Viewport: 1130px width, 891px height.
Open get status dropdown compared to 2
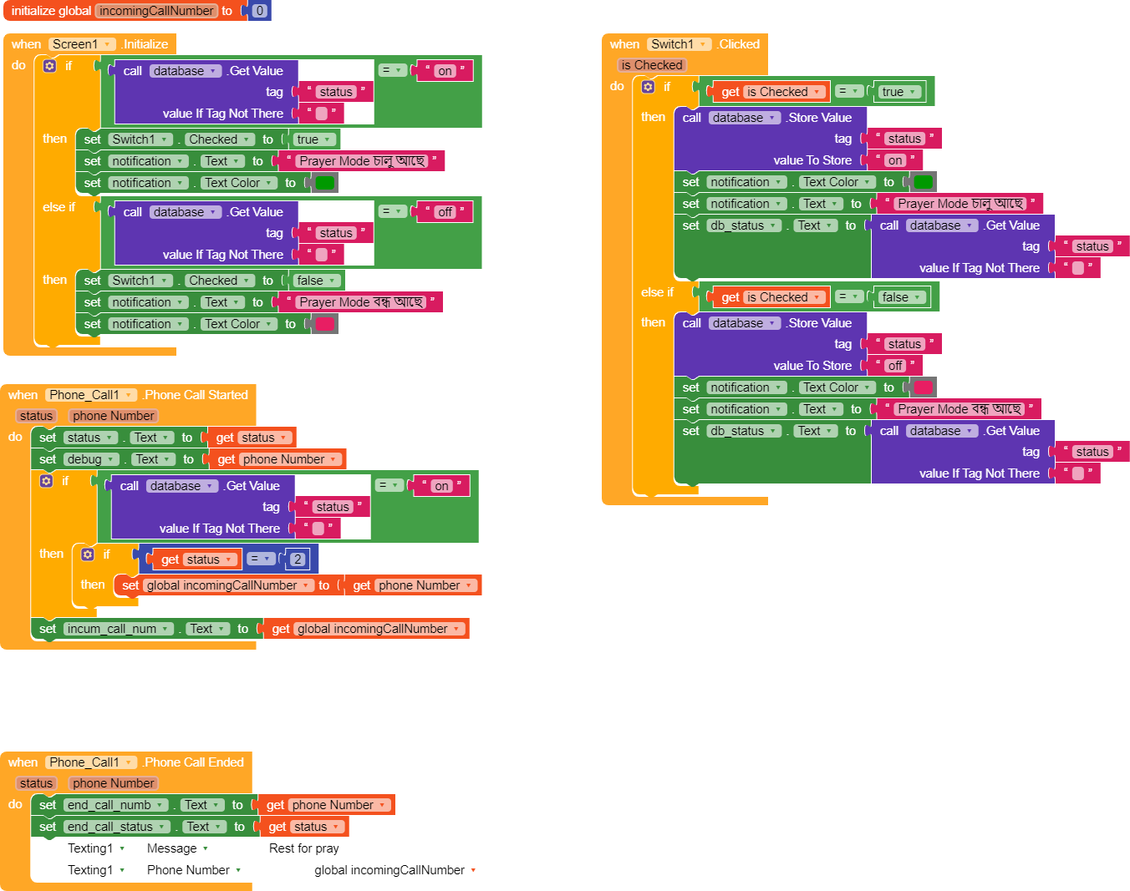209,559
